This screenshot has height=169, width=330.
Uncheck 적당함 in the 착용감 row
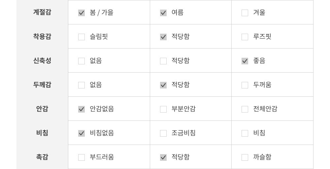163,37
